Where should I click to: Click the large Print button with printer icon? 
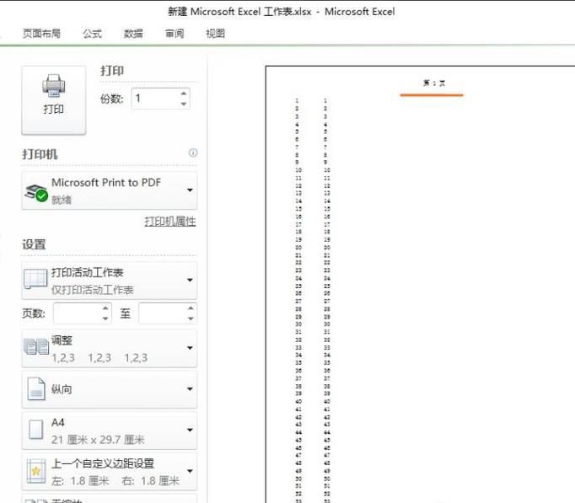[54, 100]
